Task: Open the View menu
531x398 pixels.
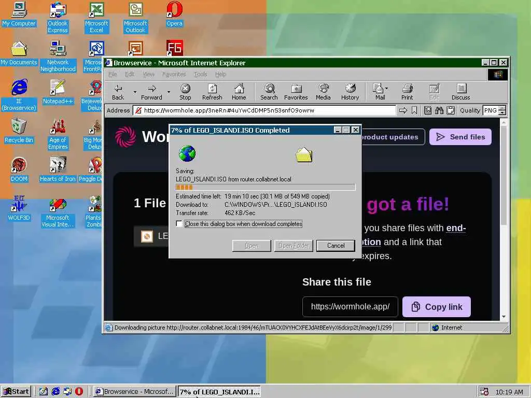Action: tap(148, 74)
